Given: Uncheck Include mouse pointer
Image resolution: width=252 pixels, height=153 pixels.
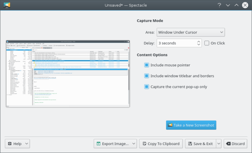Looking at the screenshot, I should coord(147,65).
